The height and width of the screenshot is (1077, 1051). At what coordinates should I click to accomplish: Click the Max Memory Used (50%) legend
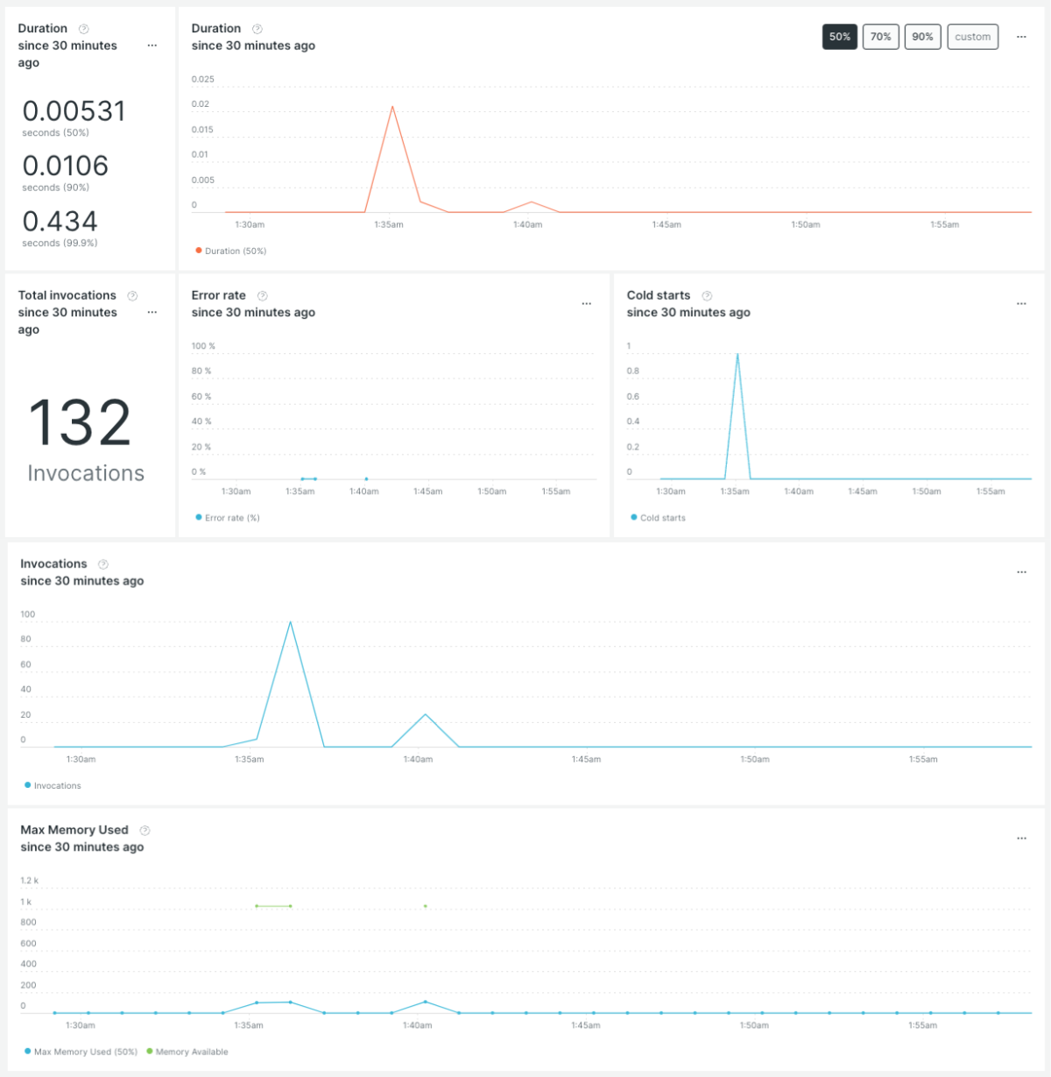point(81,1052)
